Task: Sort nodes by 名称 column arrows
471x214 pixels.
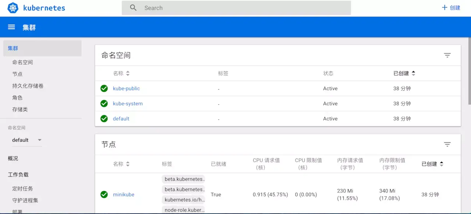Action: click(x=128, y=164)
